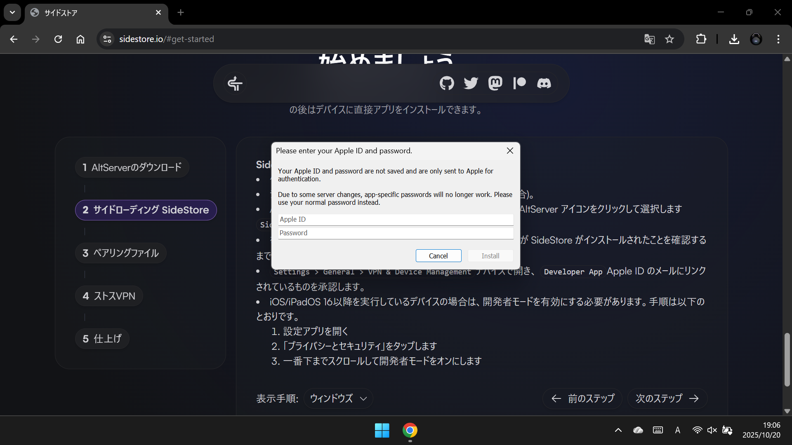Click the SideStore logo
792x445 pixels.
point(235,83)
